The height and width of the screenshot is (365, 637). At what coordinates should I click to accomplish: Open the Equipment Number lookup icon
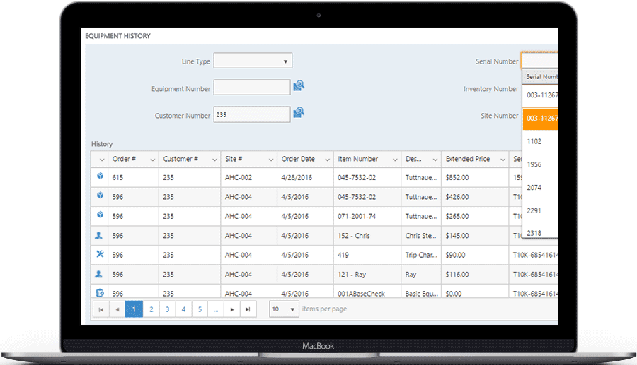tap(299, 85)
